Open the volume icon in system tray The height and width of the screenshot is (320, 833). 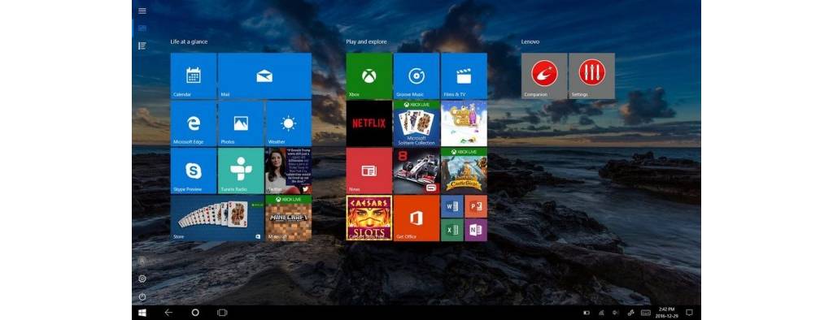coord(615,313)
